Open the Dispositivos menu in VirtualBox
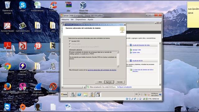199x112 pixels. [x=81, y=19]
